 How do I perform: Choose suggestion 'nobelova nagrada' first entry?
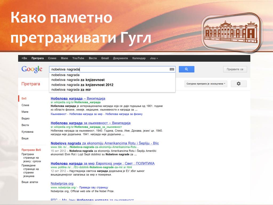(112, 75)
